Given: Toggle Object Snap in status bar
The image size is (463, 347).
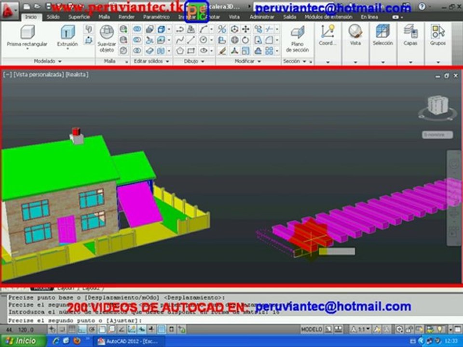Looking at the screenshot, I should pyautogui.click(x=102, y=329).
